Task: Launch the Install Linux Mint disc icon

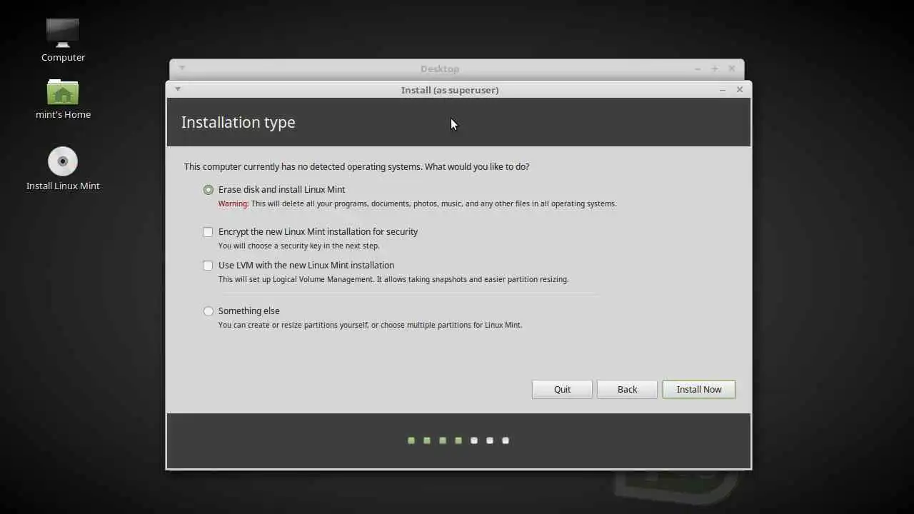Action: [x=63, y=161]
